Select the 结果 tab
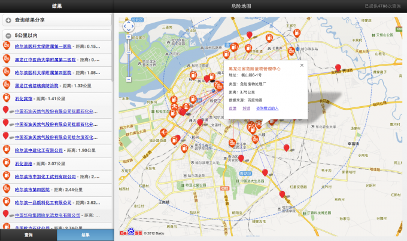 (86, 235)
